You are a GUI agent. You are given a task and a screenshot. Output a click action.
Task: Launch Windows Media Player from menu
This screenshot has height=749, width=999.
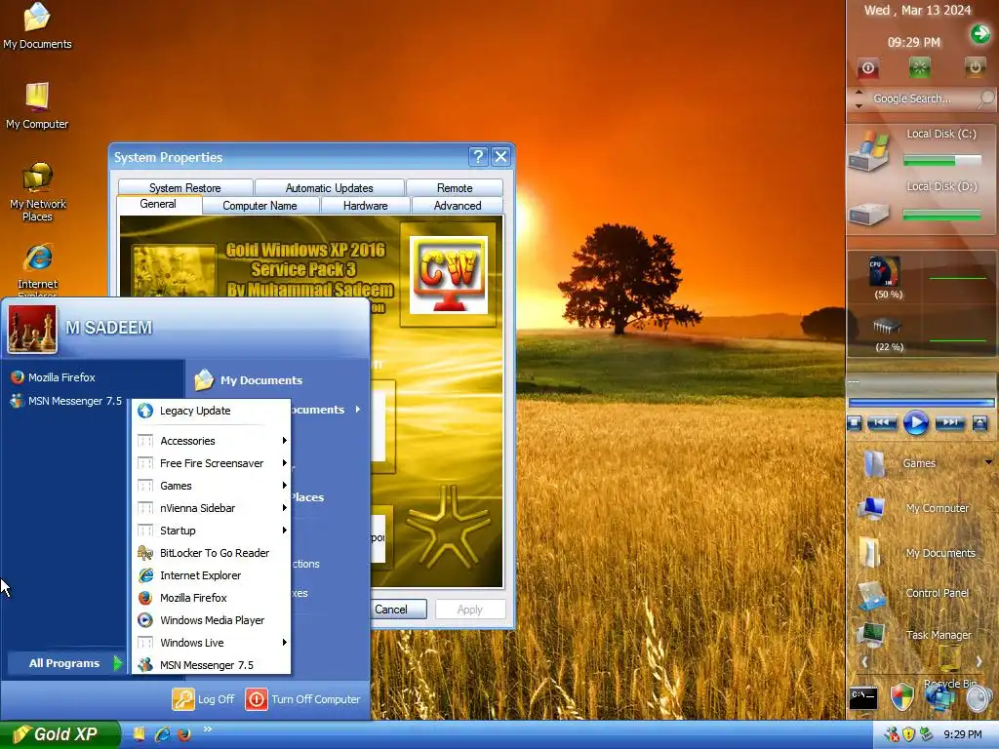click(x=212, y=619)
